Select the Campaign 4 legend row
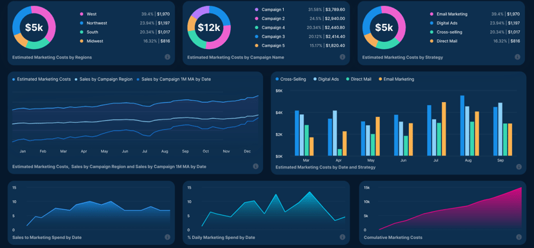Image resolution: width=534 pixels, height=248 pixels. (300, 28)
